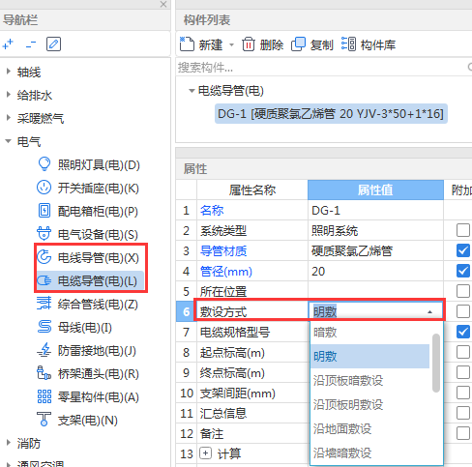Screen dimensions: 472x467
Task: Toggle the 汇总信息 row checkbox
Action: (x=463, y=413)
